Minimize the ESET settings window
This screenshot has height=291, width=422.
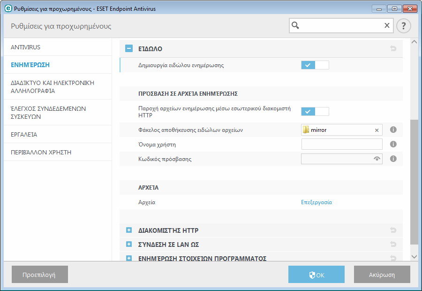[379, 9]
